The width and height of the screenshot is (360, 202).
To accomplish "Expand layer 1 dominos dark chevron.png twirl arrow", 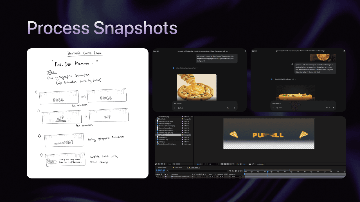I will 164,176.
